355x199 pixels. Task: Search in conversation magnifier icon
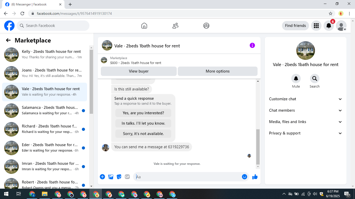[315, 79]
